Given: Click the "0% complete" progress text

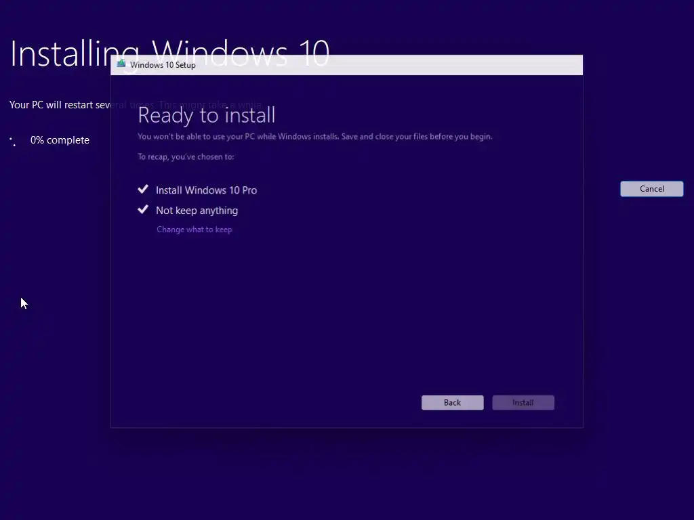Looking at the screenshot, I should [60, 139].
